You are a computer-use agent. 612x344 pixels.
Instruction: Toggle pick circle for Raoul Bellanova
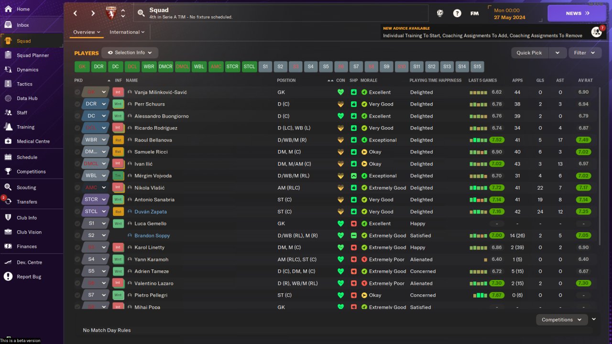77,140
